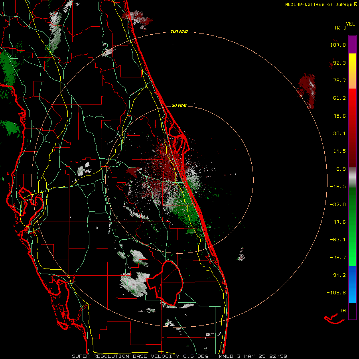Click the 45.6 legend value
The image size is (359, 359).
click(x=339, y=116)
